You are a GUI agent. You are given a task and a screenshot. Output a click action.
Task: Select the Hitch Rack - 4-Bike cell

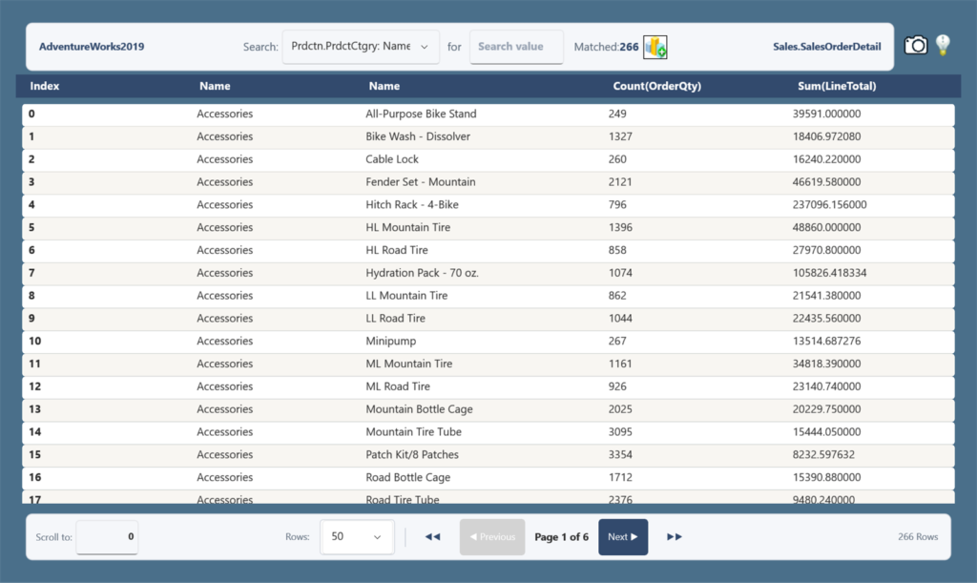(x=412, y=205)
